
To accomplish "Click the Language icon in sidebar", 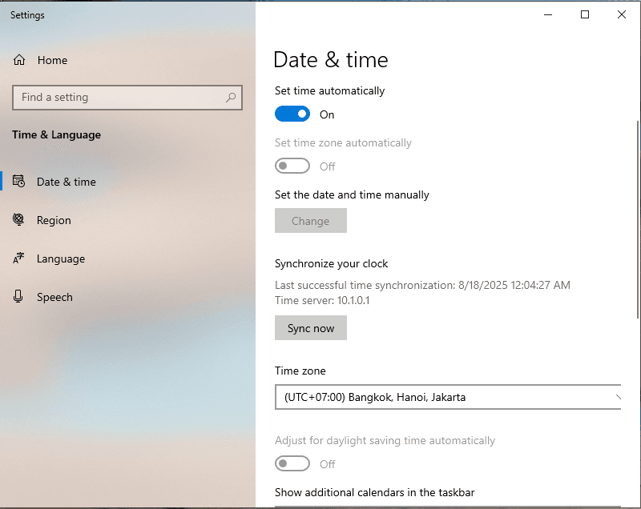I will 19,259.
